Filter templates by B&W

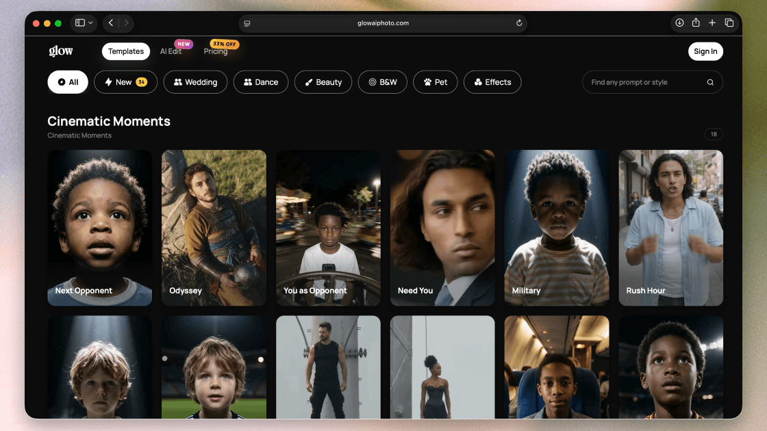point(383,82)
